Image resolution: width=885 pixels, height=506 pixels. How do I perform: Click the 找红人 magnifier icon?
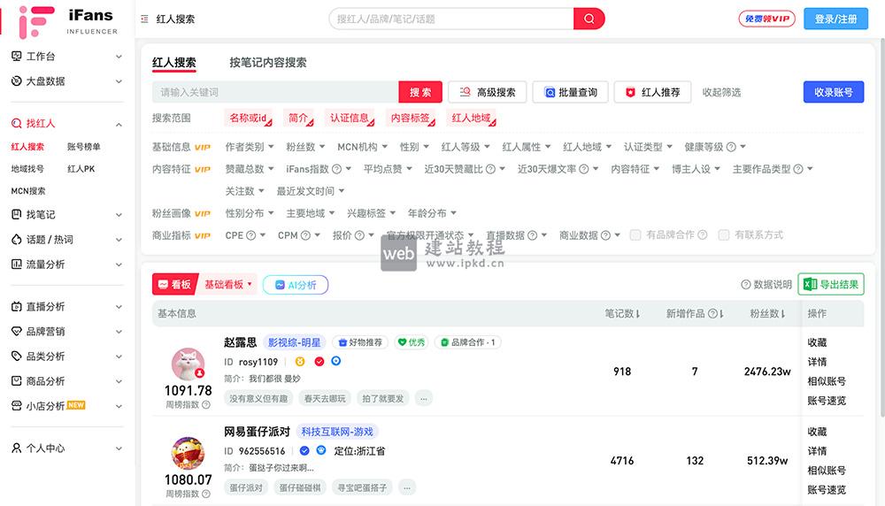click(16, 123)
